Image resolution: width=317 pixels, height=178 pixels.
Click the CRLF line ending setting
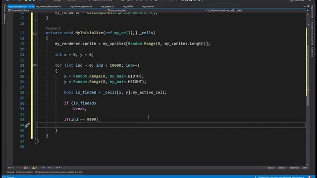coord(305,168)
